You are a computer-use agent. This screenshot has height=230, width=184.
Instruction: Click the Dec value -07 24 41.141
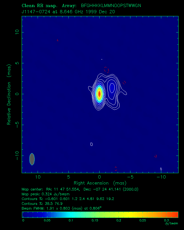[x=107, y=189]
